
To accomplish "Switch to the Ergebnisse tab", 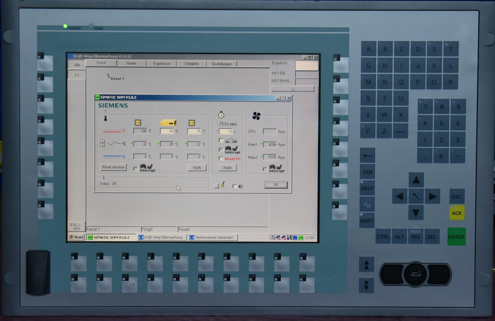I will (x=161, y=63).
